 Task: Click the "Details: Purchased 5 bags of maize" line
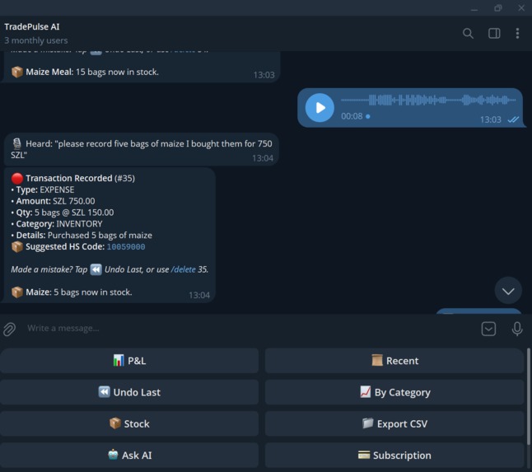[x=82, y=235]
